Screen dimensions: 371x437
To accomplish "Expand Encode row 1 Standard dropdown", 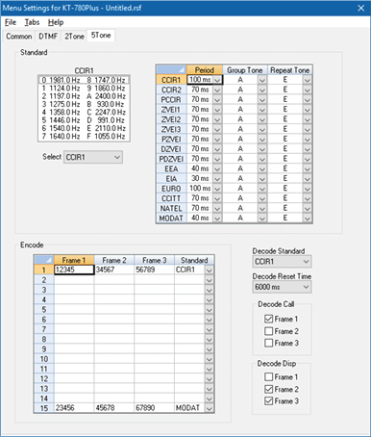I will coord(210,270).
